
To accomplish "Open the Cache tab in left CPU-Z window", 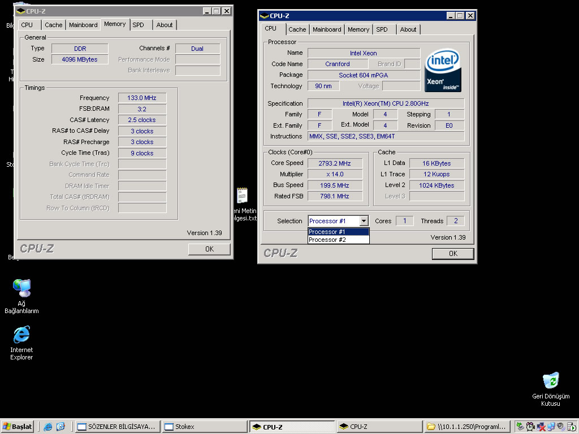I will [x=54, y=25].
